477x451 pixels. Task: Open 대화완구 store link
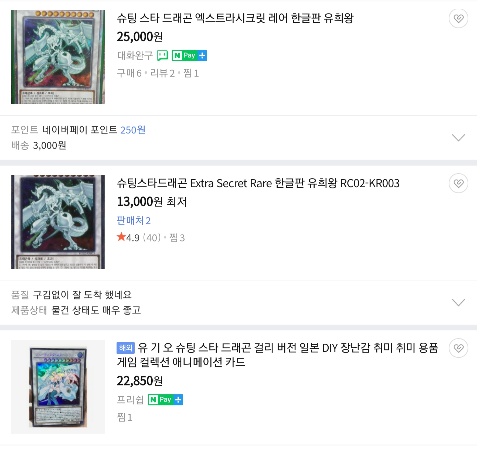(135, 56)
